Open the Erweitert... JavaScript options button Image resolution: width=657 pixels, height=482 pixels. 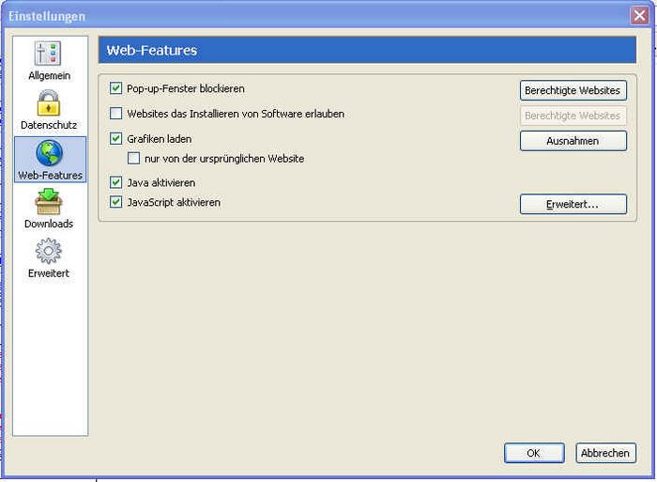pyautogui.click(x=573, y=204)
